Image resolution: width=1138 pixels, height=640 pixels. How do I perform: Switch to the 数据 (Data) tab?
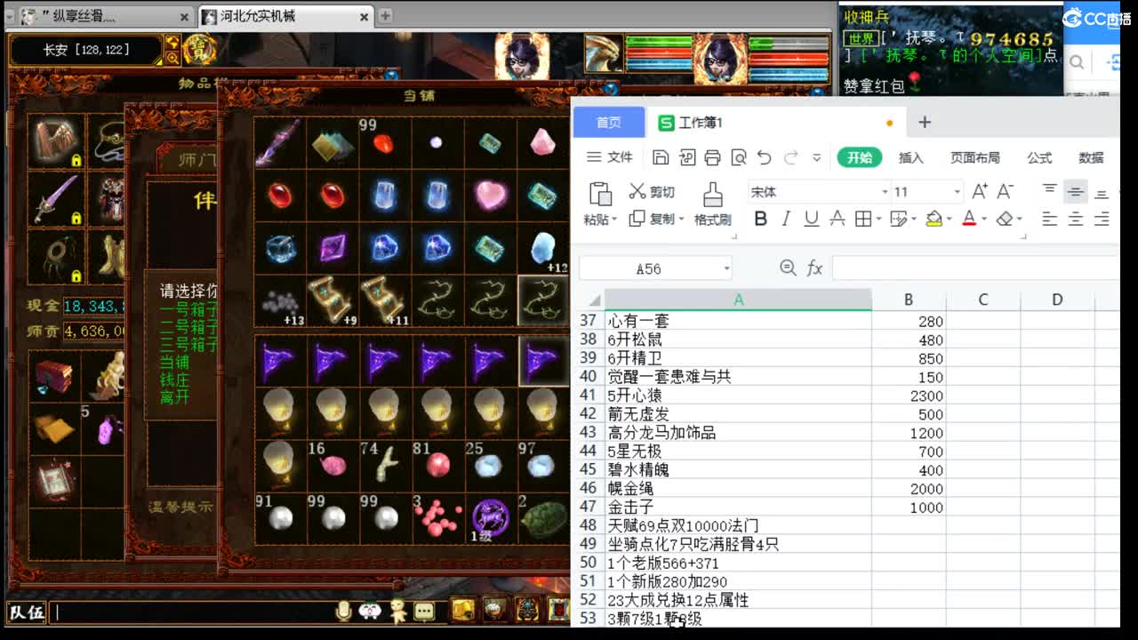pos(1091,157)
